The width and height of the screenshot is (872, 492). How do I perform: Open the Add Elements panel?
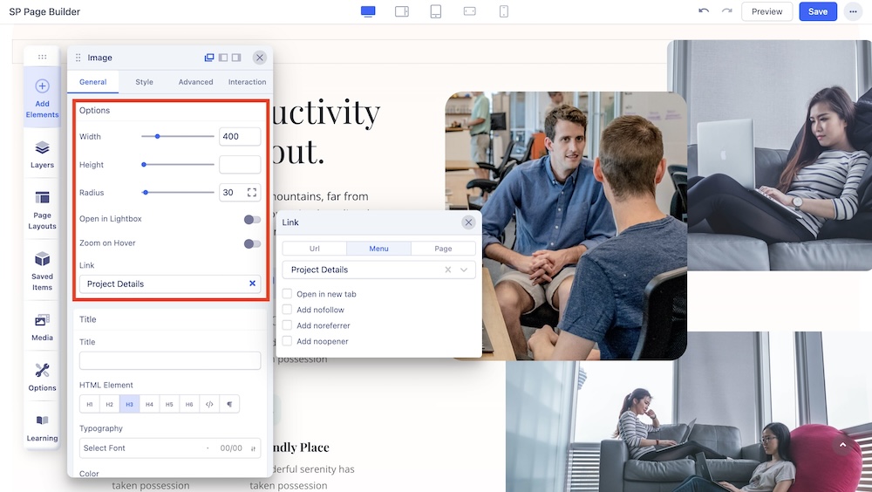[42, 97]
